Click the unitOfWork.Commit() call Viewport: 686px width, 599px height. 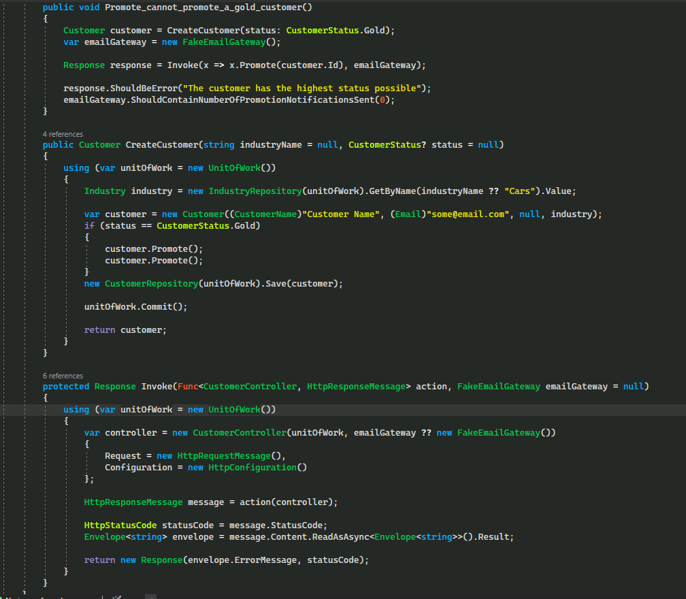click(135, 306)
